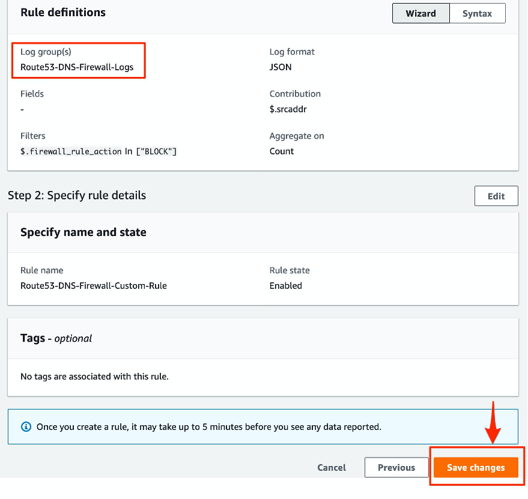
Task: Click the Step 2: Specify rule details heading
Action: (x=77, y=195)
